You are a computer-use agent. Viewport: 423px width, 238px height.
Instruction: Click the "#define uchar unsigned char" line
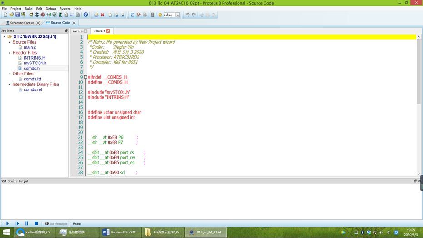pyautogui.click(x=114, y=112)
